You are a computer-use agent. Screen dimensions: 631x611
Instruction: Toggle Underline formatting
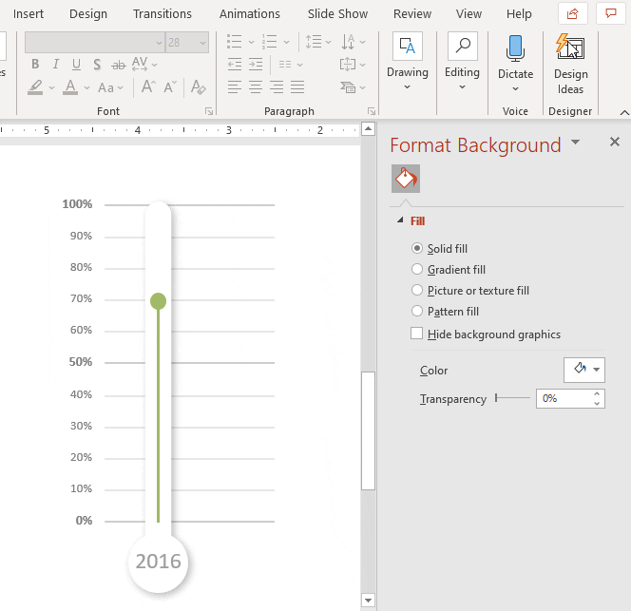[76, 64]
